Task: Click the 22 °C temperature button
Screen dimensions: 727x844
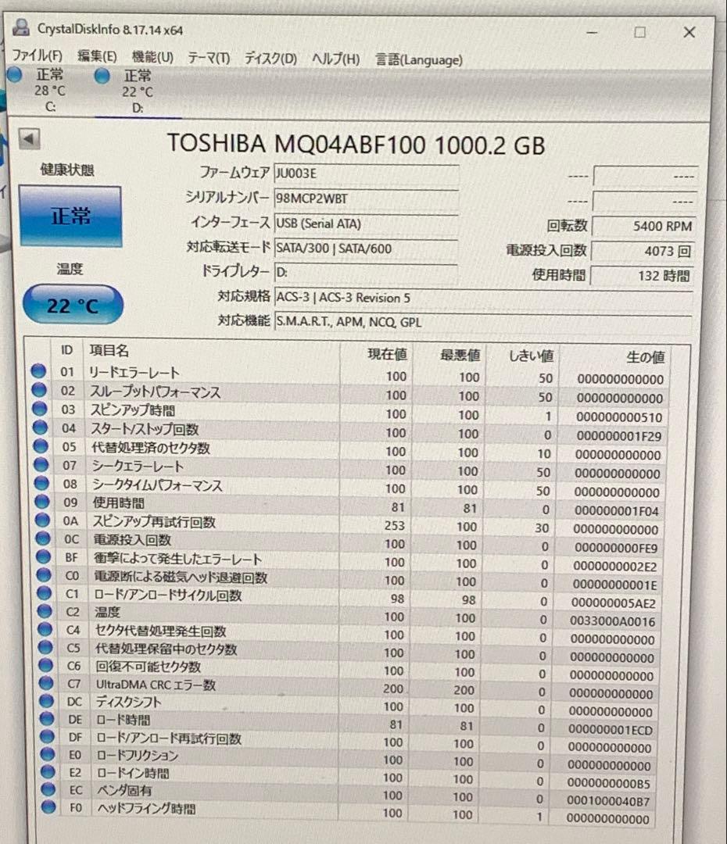Action: [x=73, y=306]
